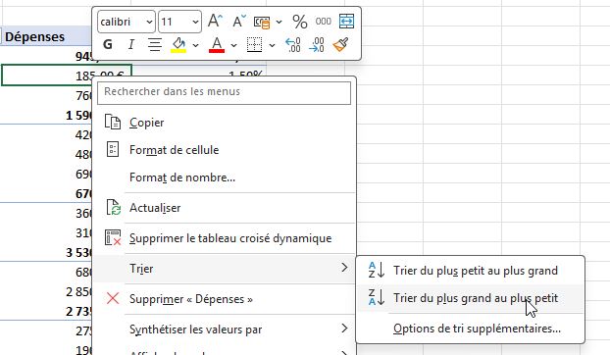Click the Rechercher dans les menus field
The image size is (610, 355).
[224, 92]
